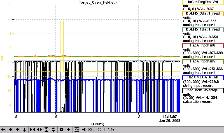Click the 0 tick label on the y-axis
The width and height of the screenshot is (224, 133).
coord(10,5)
